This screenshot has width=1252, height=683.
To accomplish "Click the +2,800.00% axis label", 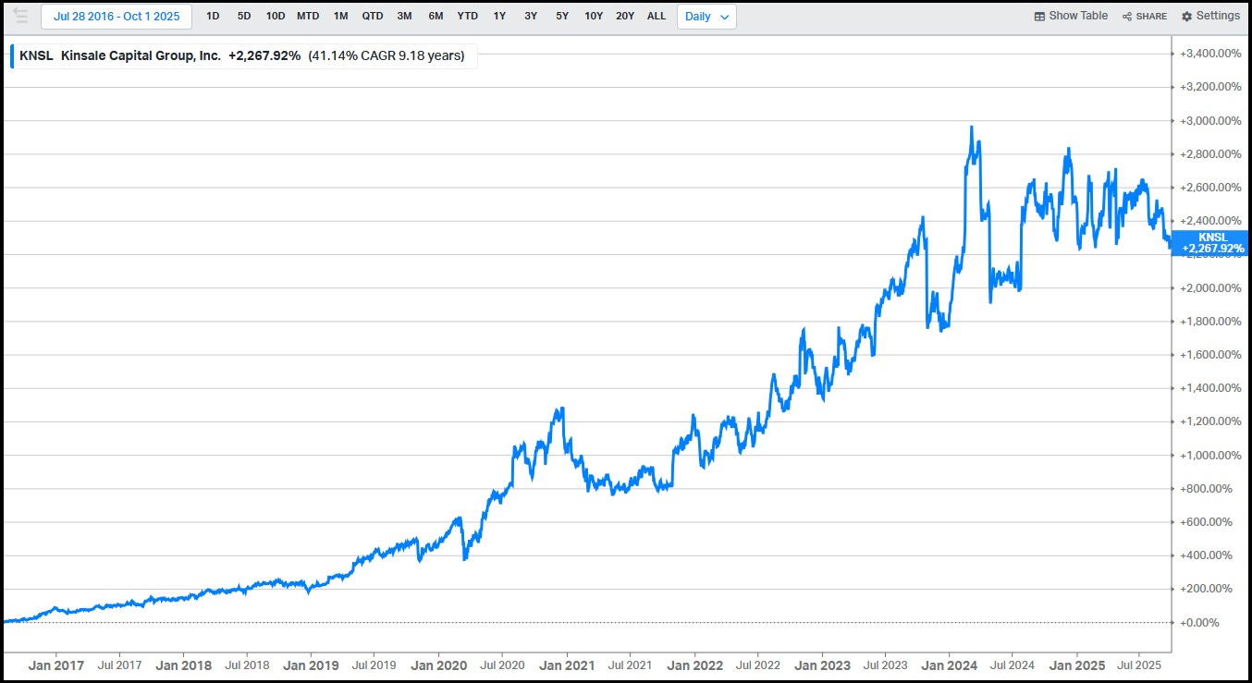I will point(1210,154).
